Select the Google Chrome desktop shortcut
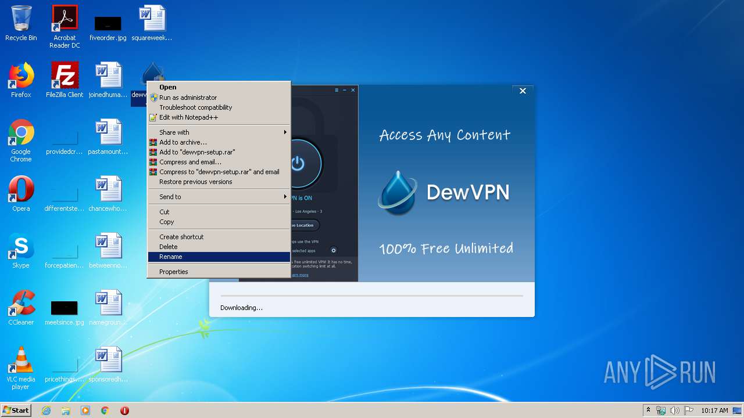The width and height of the screenshot is (744, 418). [x=21, y=140]
